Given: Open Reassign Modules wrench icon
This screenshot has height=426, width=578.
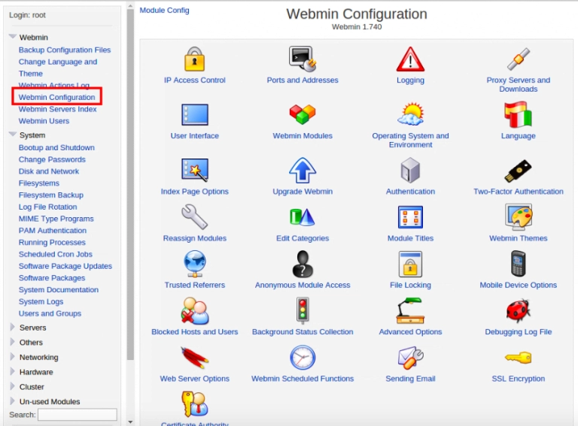Looking at the screenshot, I should click(195, 217).
